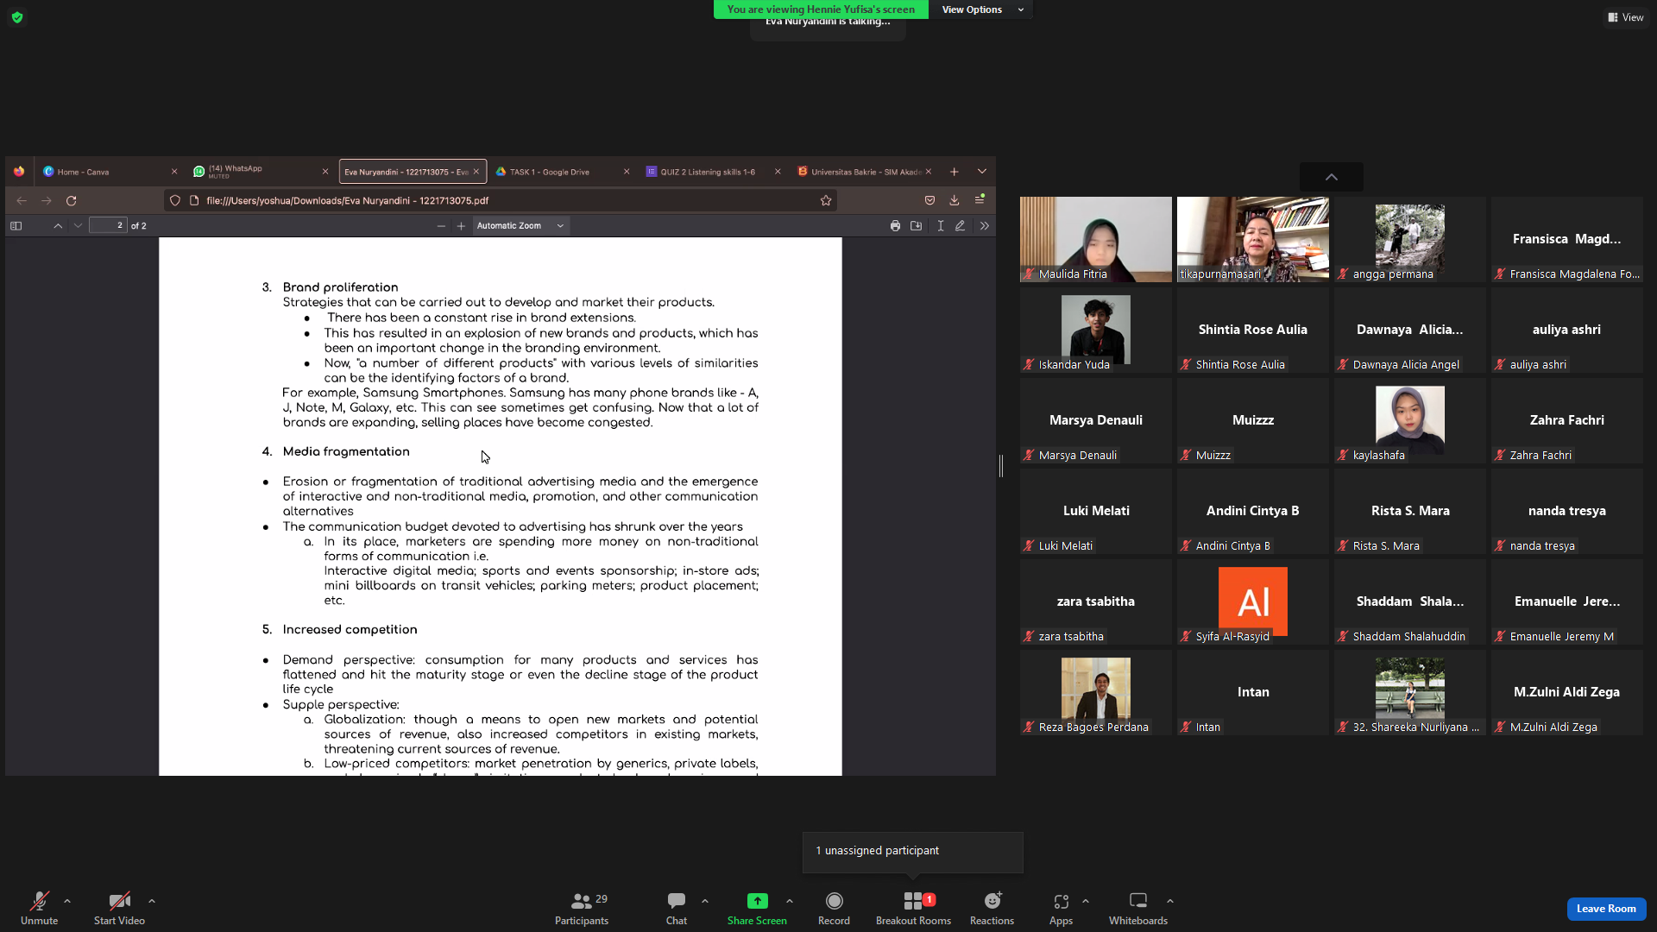The width and height of the screenshot is (1657, 932).
Task: Close the WhatsApp tab
Action: click(x=325, y=172)
